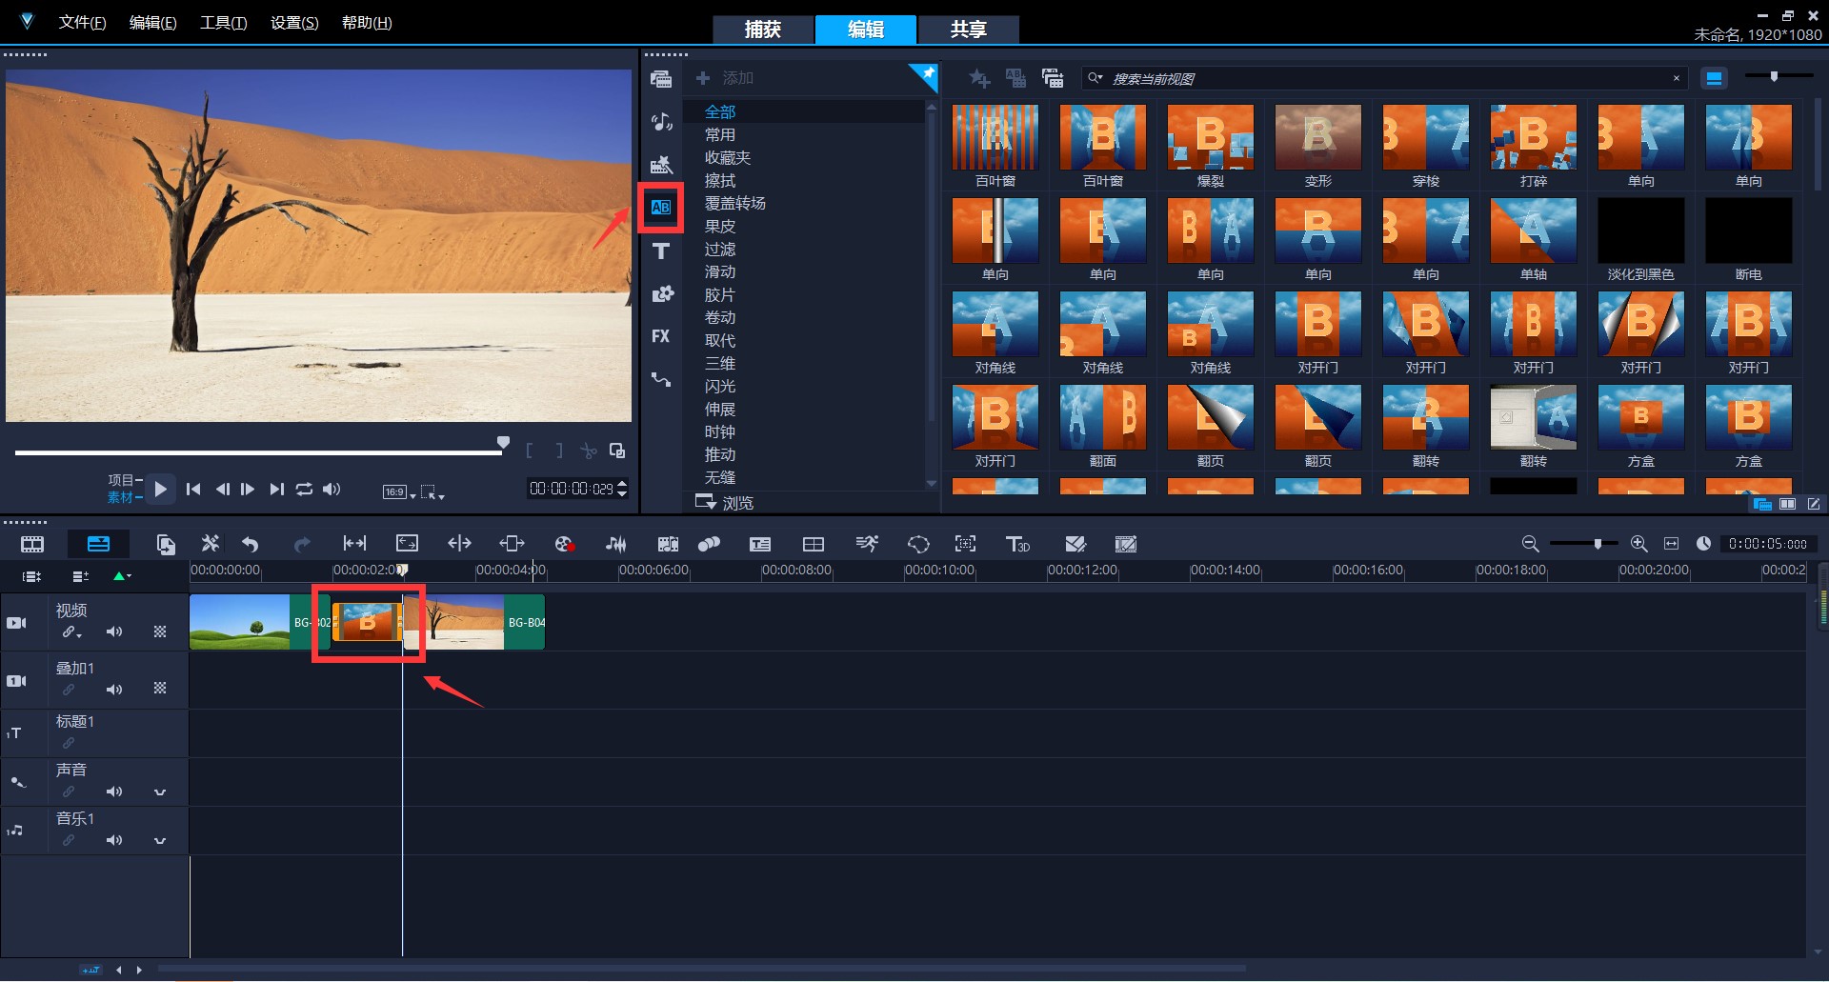The width and height of the screenshot is (1829, 982).
Task: Select the 三维 transition category
Action: click(720, 363)
